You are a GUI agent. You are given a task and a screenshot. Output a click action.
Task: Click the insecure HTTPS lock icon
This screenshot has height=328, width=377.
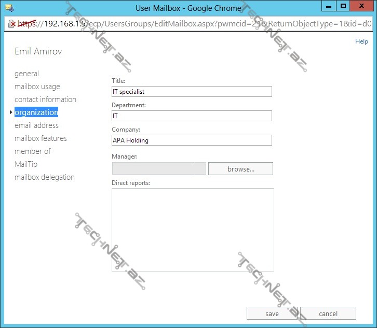[11, 23]
